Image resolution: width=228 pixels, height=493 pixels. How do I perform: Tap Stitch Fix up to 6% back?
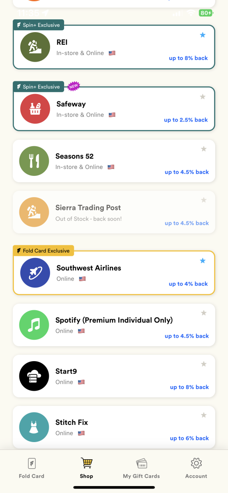tap(189, 438)
